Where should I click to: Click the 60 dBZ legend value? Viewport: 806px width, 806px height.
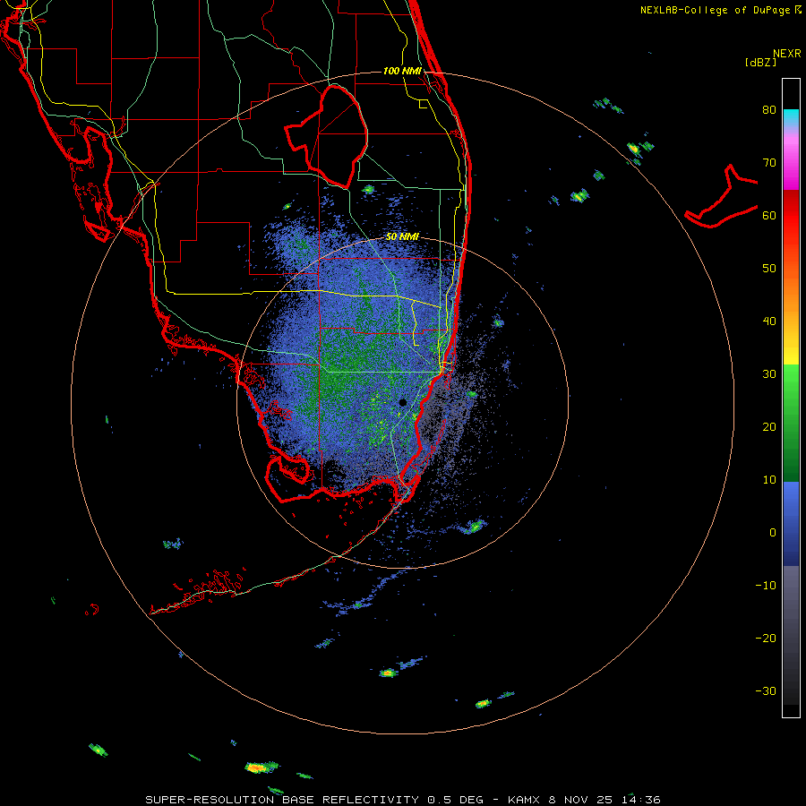coord(769,216)
